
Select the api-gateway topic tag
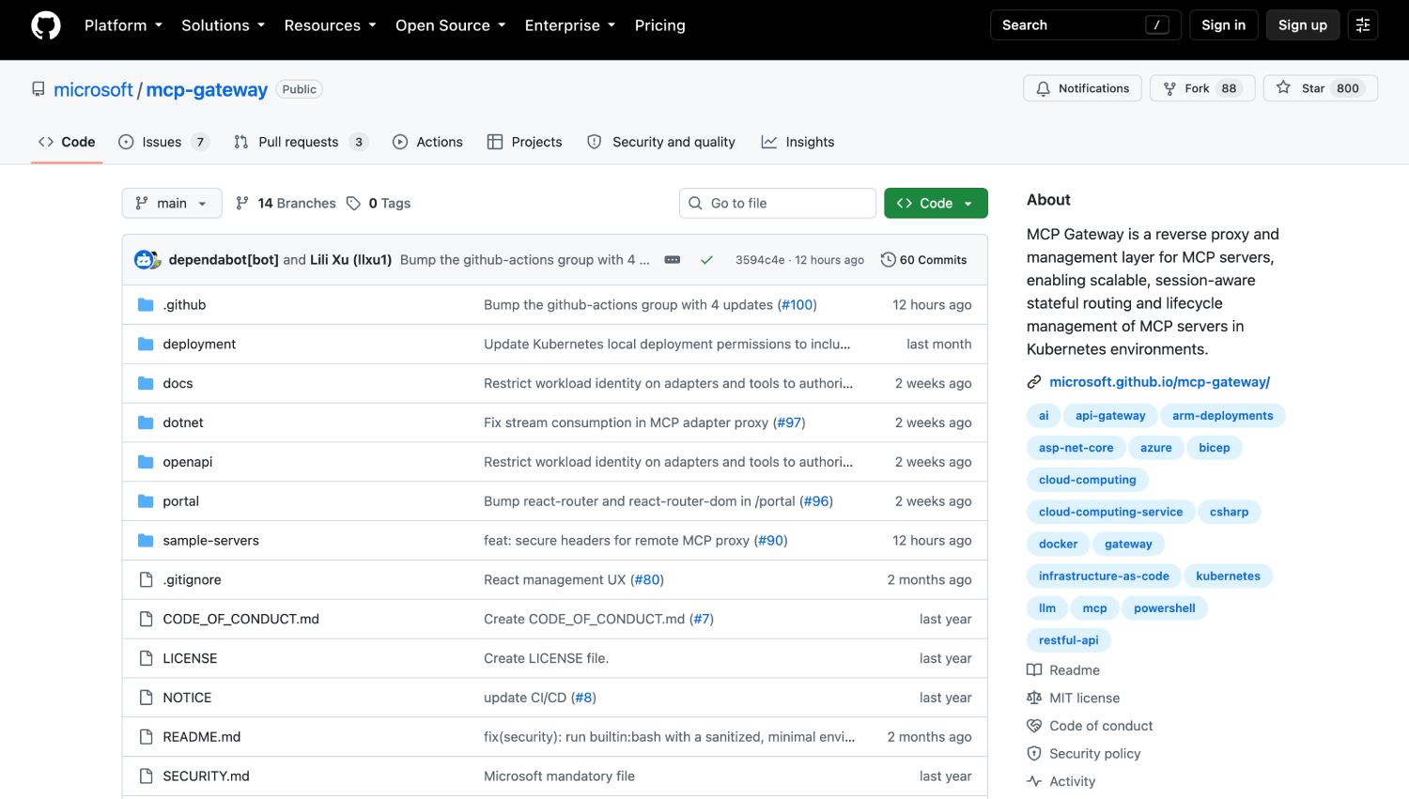pos(1110,416)
